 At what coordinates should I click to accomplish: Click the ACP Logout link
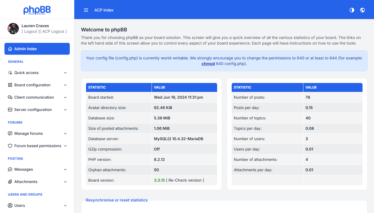[x=53, y=31]
